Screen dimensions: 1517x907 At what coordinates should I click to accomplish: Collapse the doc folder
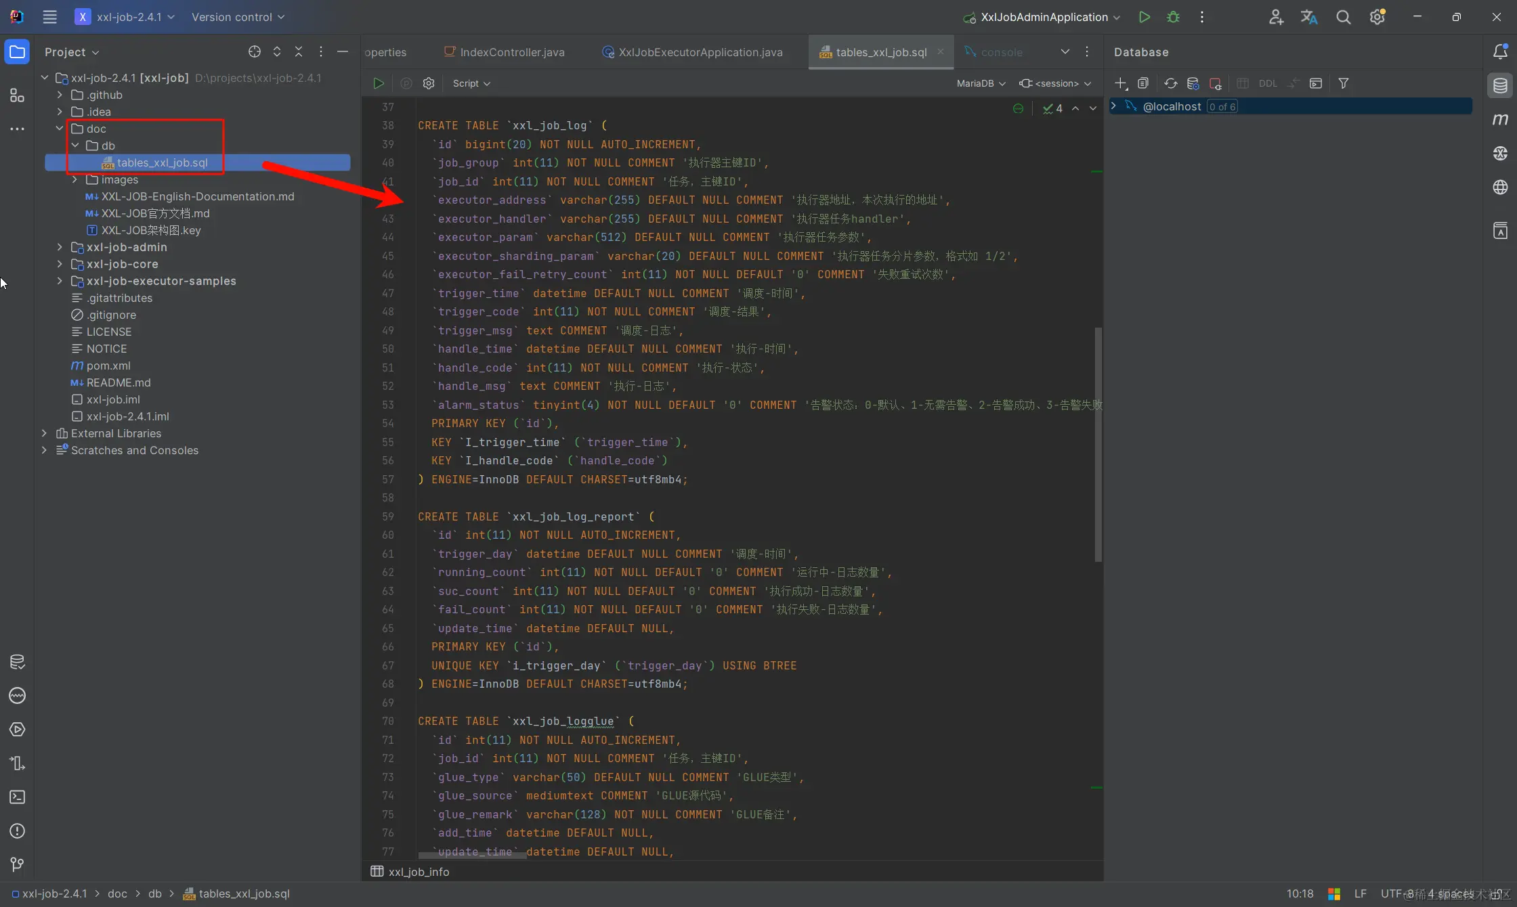(x=60, y=129)
